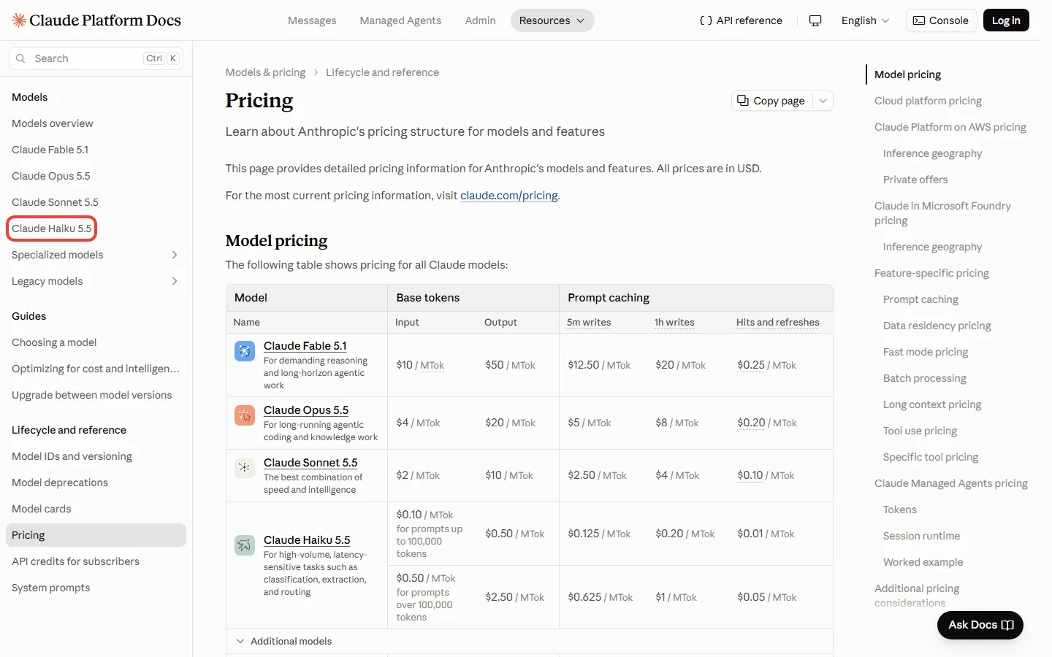Click the 5m writes column header

(589, 322)
